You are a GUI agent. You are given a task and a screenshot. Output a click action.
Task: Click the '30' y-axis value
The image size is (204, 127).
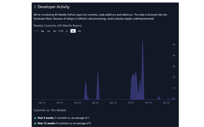pos(174,66)
